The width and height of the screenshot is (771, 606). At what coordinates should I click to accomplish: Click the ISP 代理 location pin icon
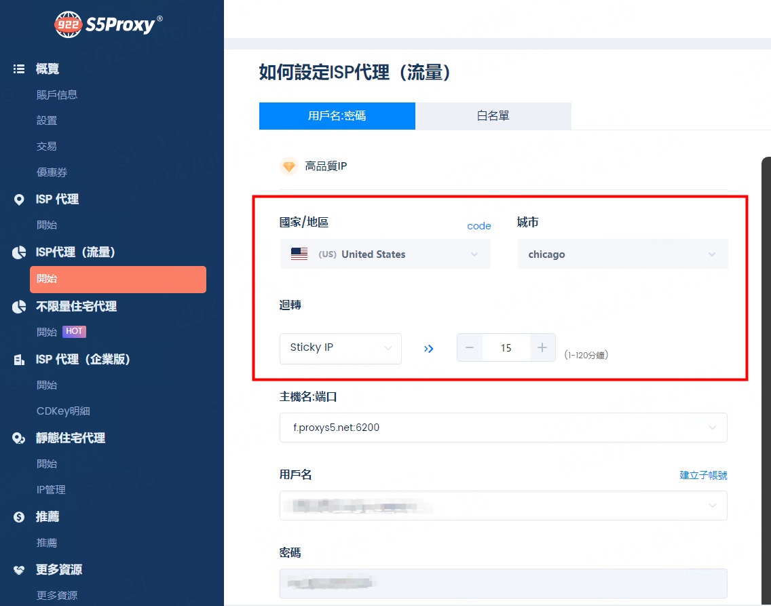(x=19, y=200)
